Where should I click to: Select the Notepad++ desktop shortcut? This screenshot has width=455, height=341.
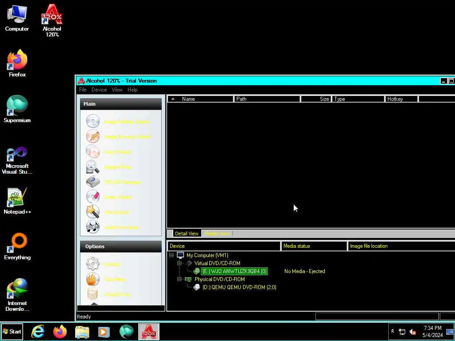(17, 201)
